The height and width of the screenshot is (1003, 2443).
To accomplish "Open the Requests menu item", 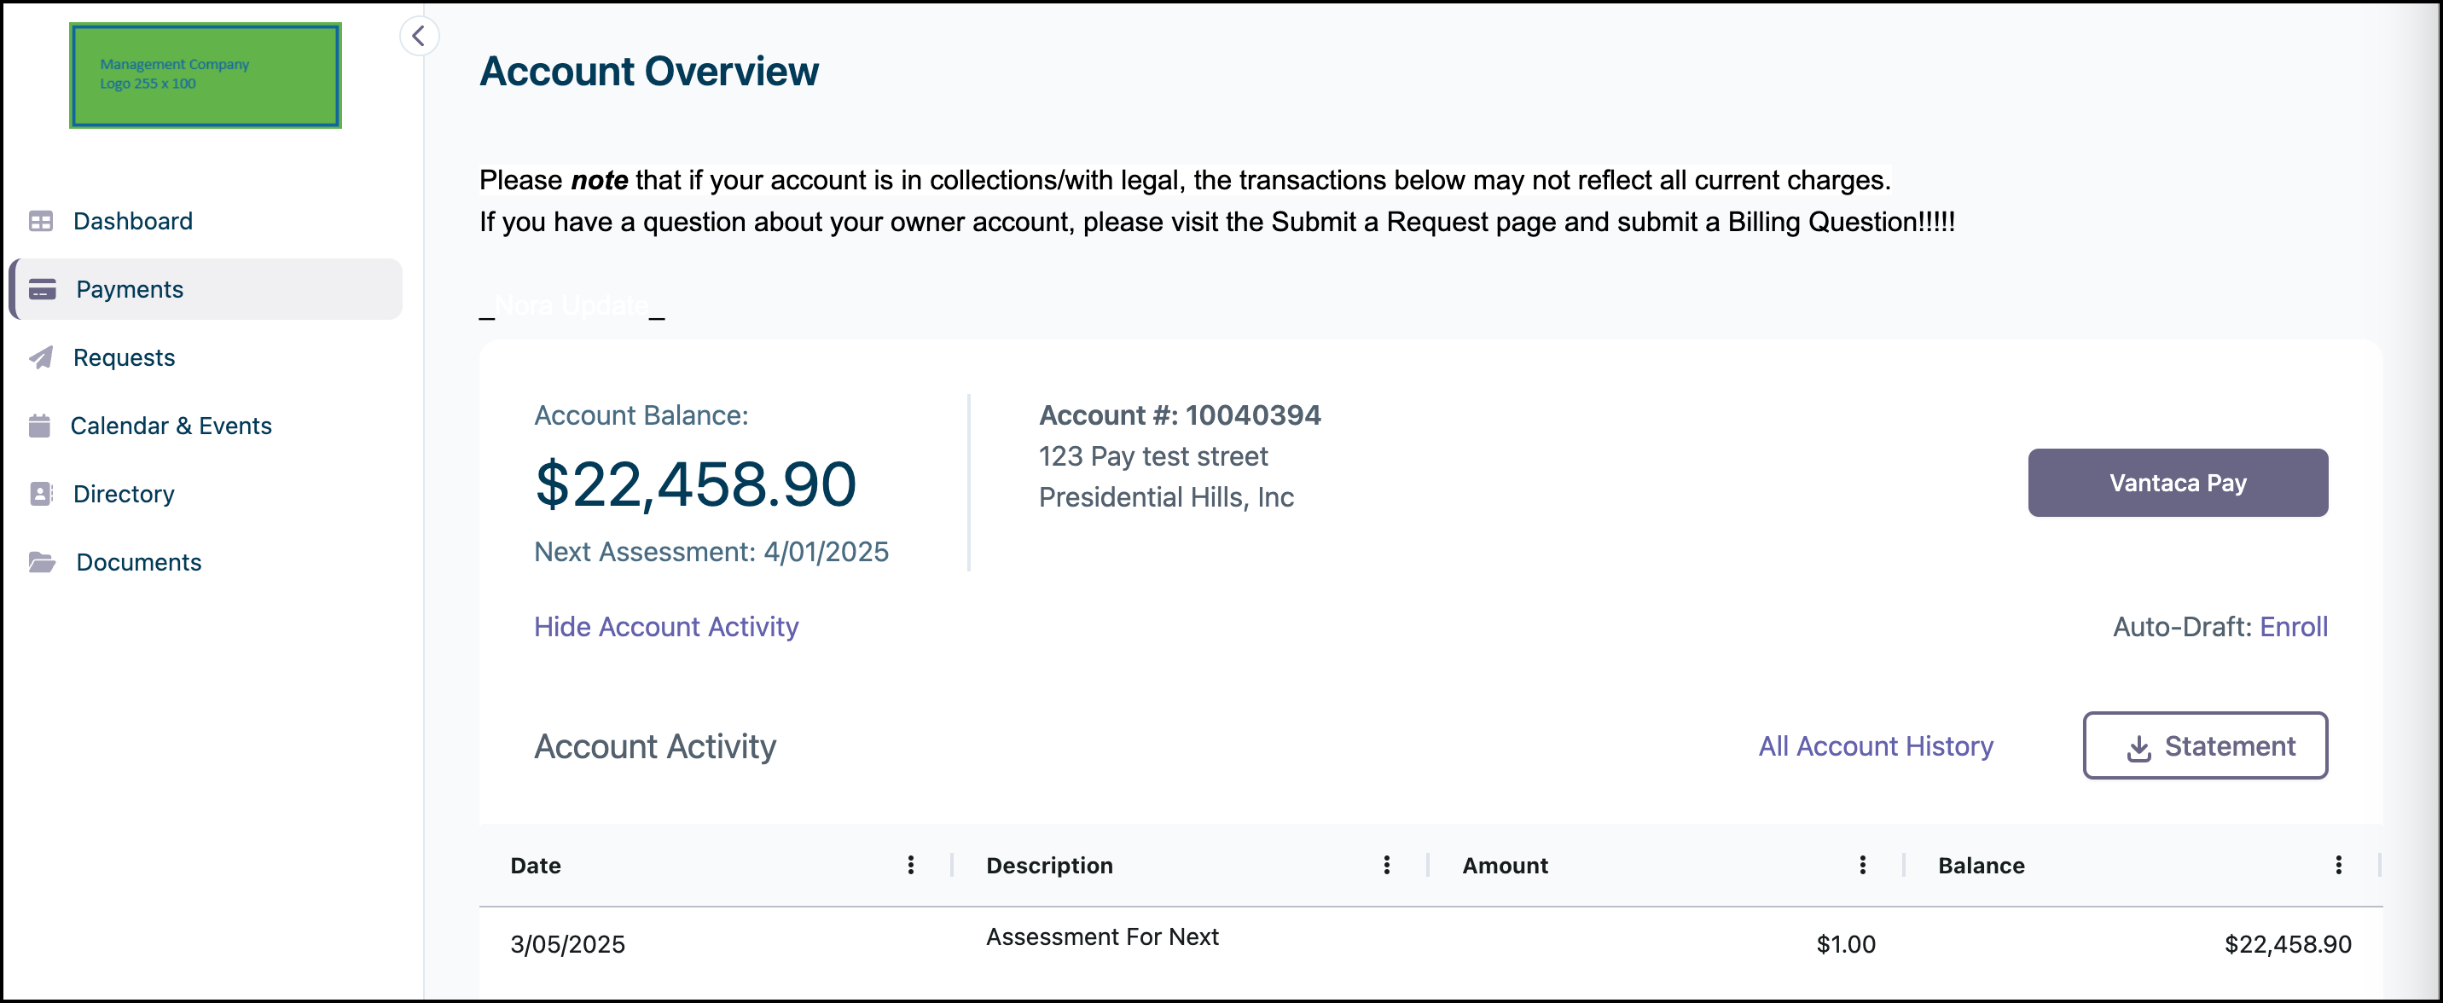I will 125,357.
